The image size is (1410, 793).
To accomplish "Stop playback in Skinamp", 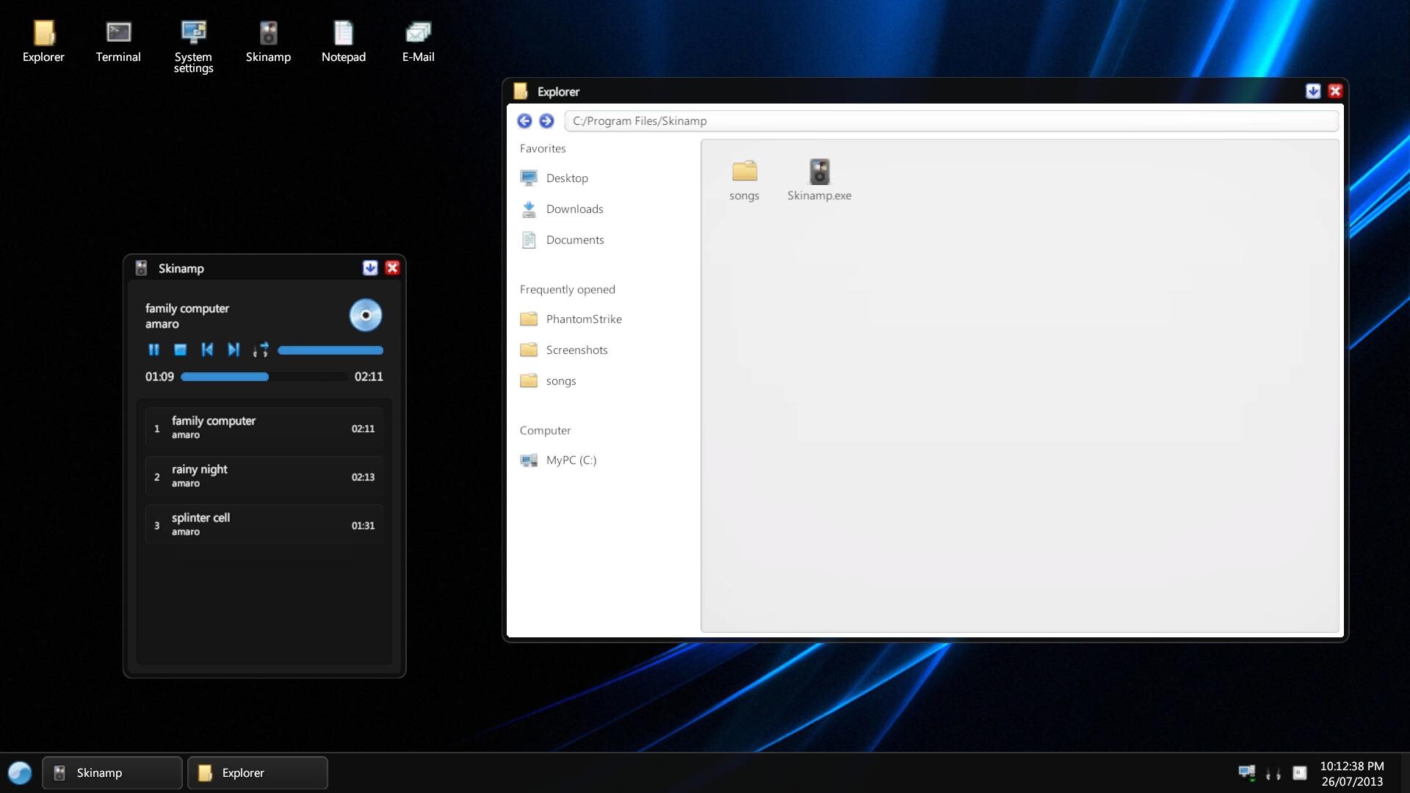I will point(180,350).
